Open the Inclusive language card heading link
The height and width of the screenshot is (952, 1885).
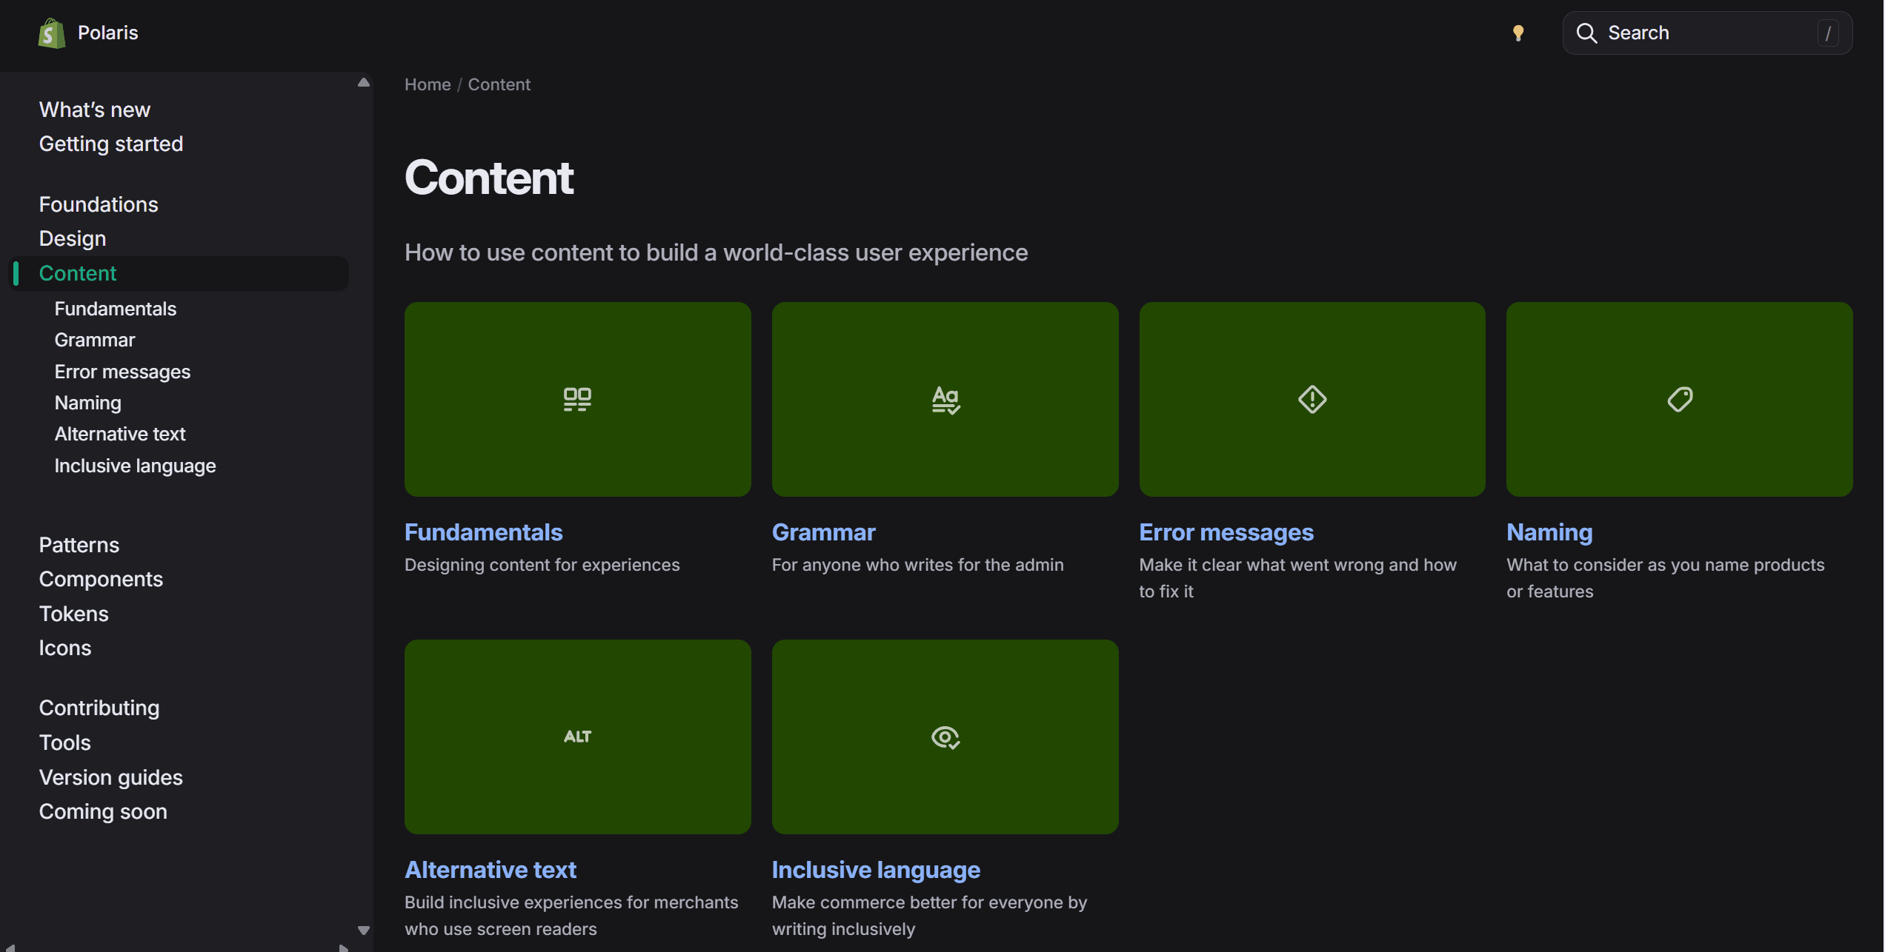pyautogui.click(x=876, y=870)
